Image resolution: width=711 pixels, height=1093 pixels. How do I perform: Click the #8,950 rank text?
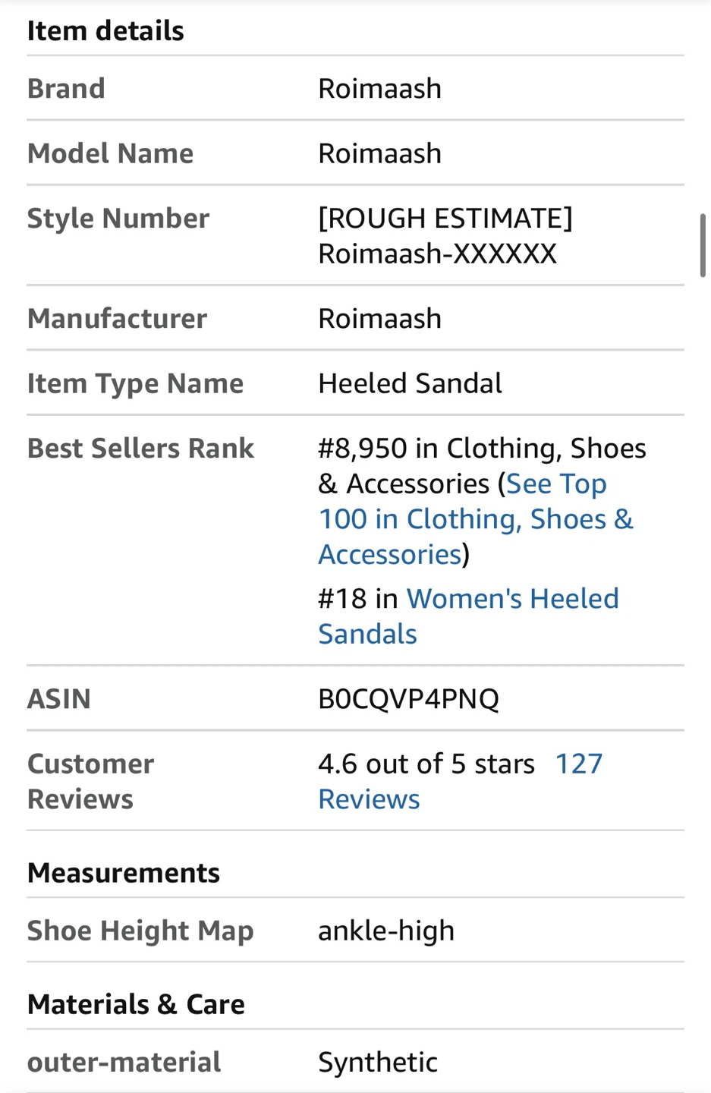(x=363, y=449)
